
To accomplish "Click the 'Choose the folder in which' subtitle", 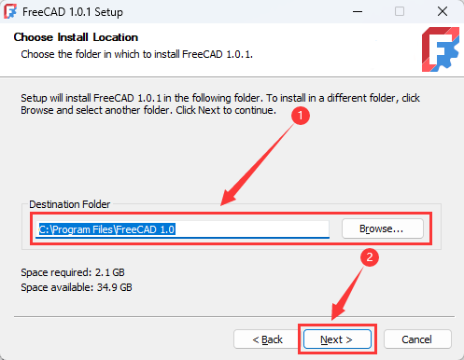I will (x=137, y=54).
